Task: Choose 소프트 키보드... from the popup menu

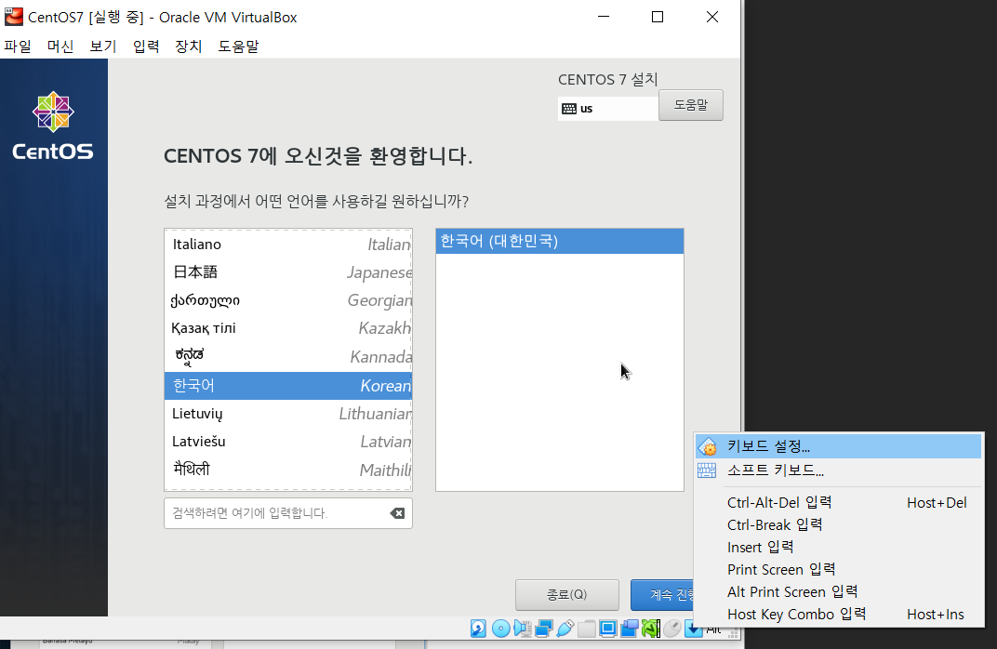Action: point(838,470)
